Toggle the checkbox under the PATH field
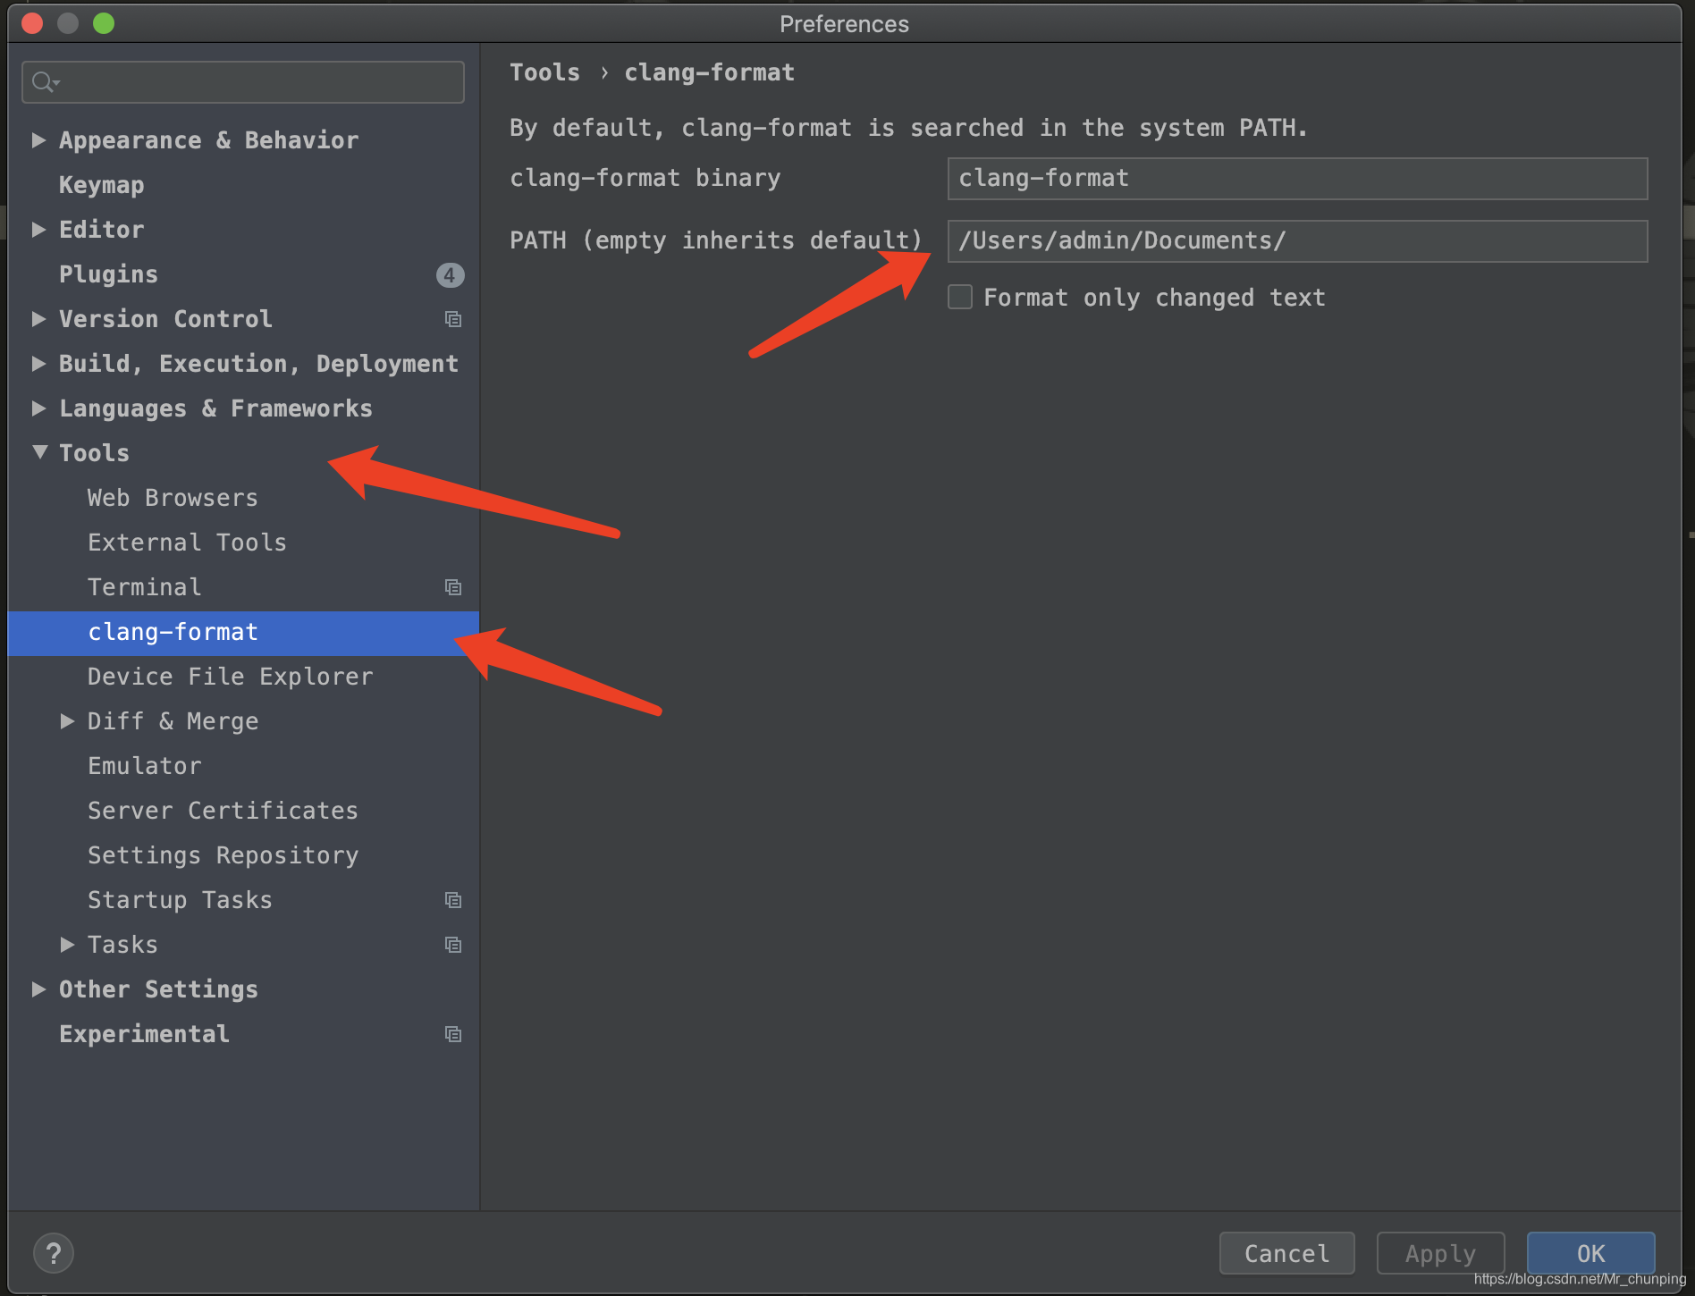 click(x=959, y=297)
